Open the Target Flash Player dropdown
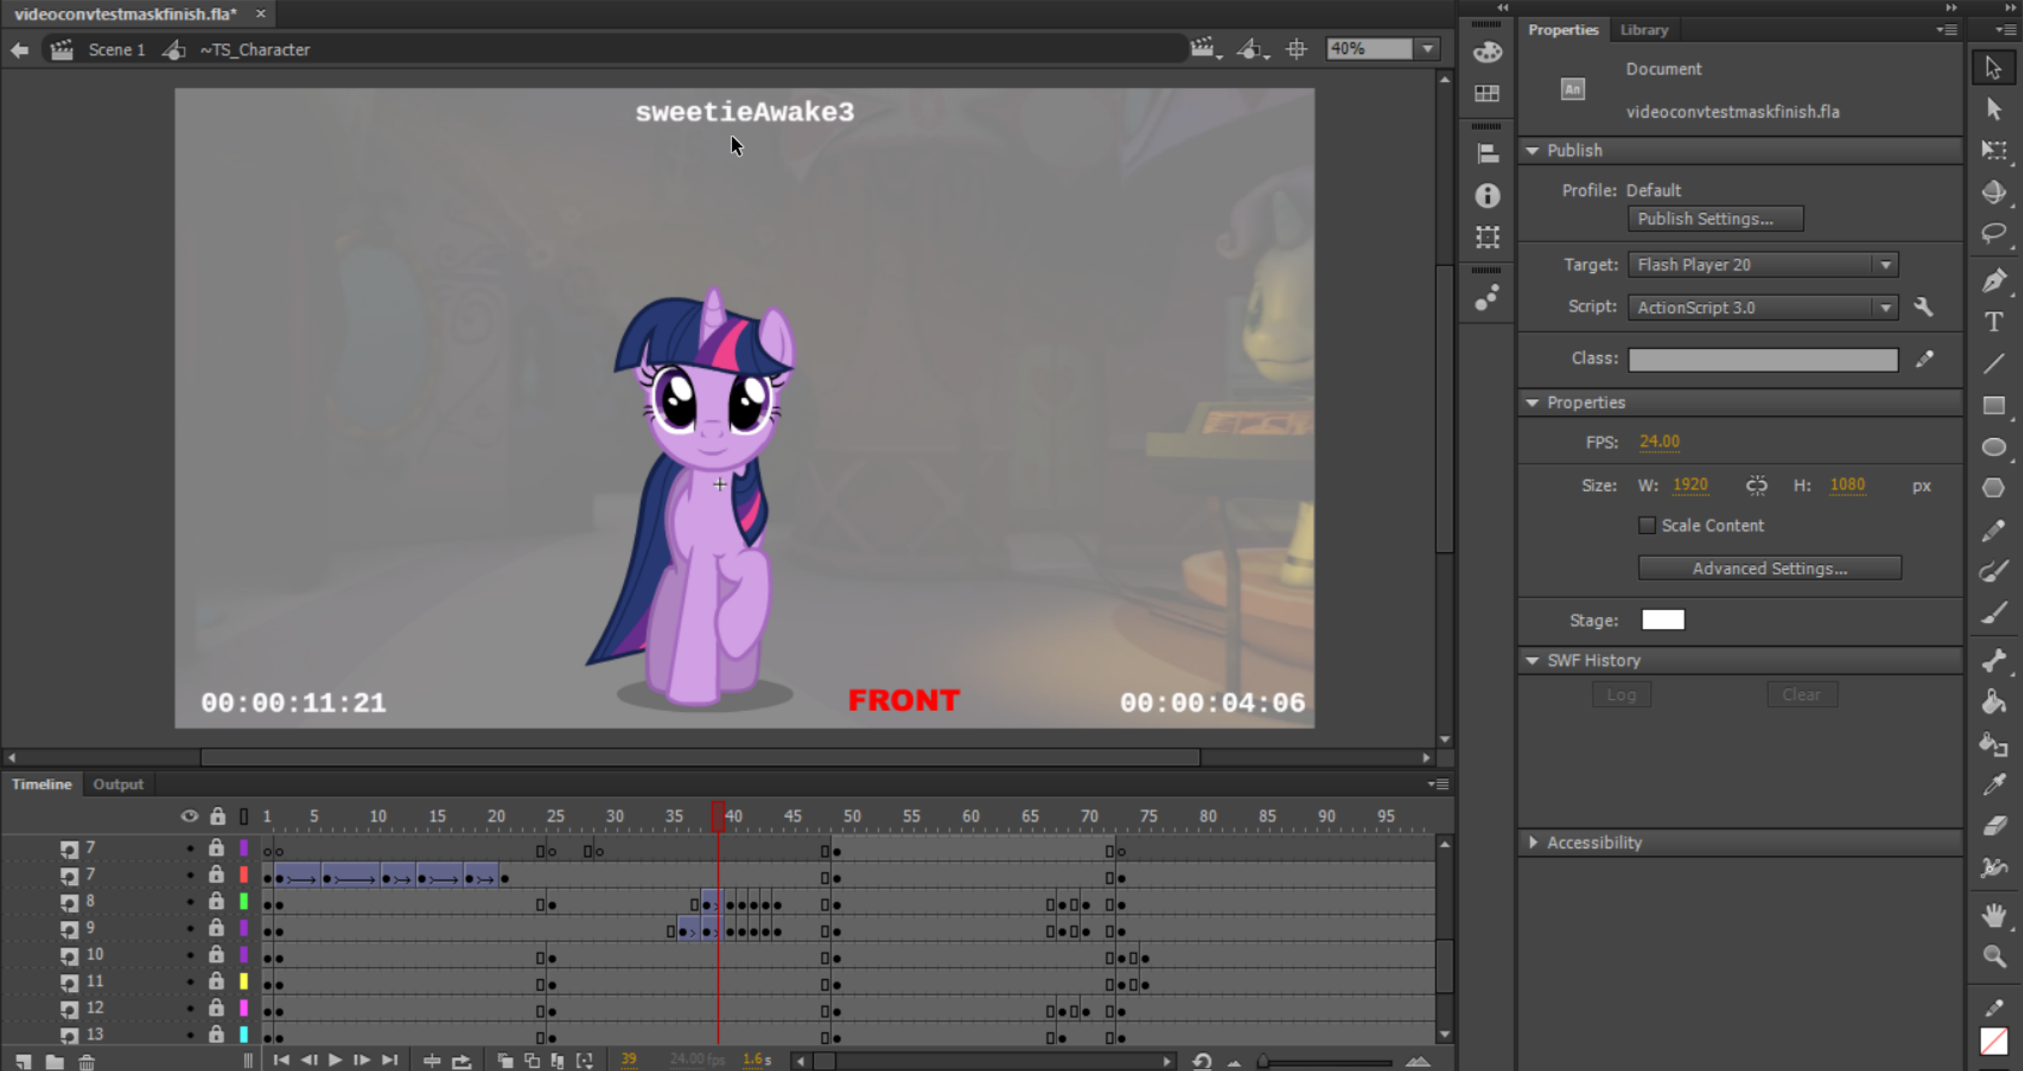The width and height of the screenshot is (2023, 1071). 1763,265
